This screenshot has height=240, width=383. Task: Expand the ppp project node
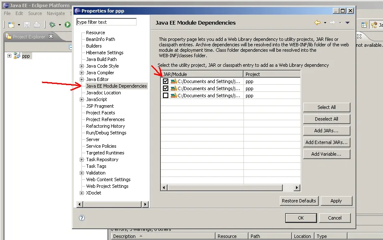[x=9, y=56]
